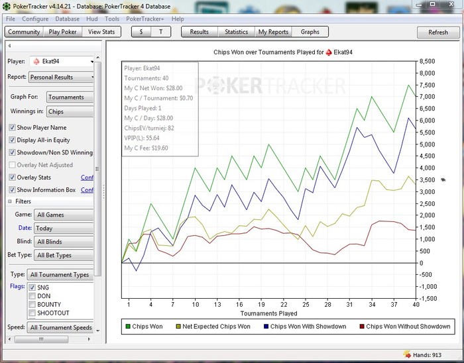Open the Statistics tab
Screen dimensions: 464x363
[x=236, y=32]
